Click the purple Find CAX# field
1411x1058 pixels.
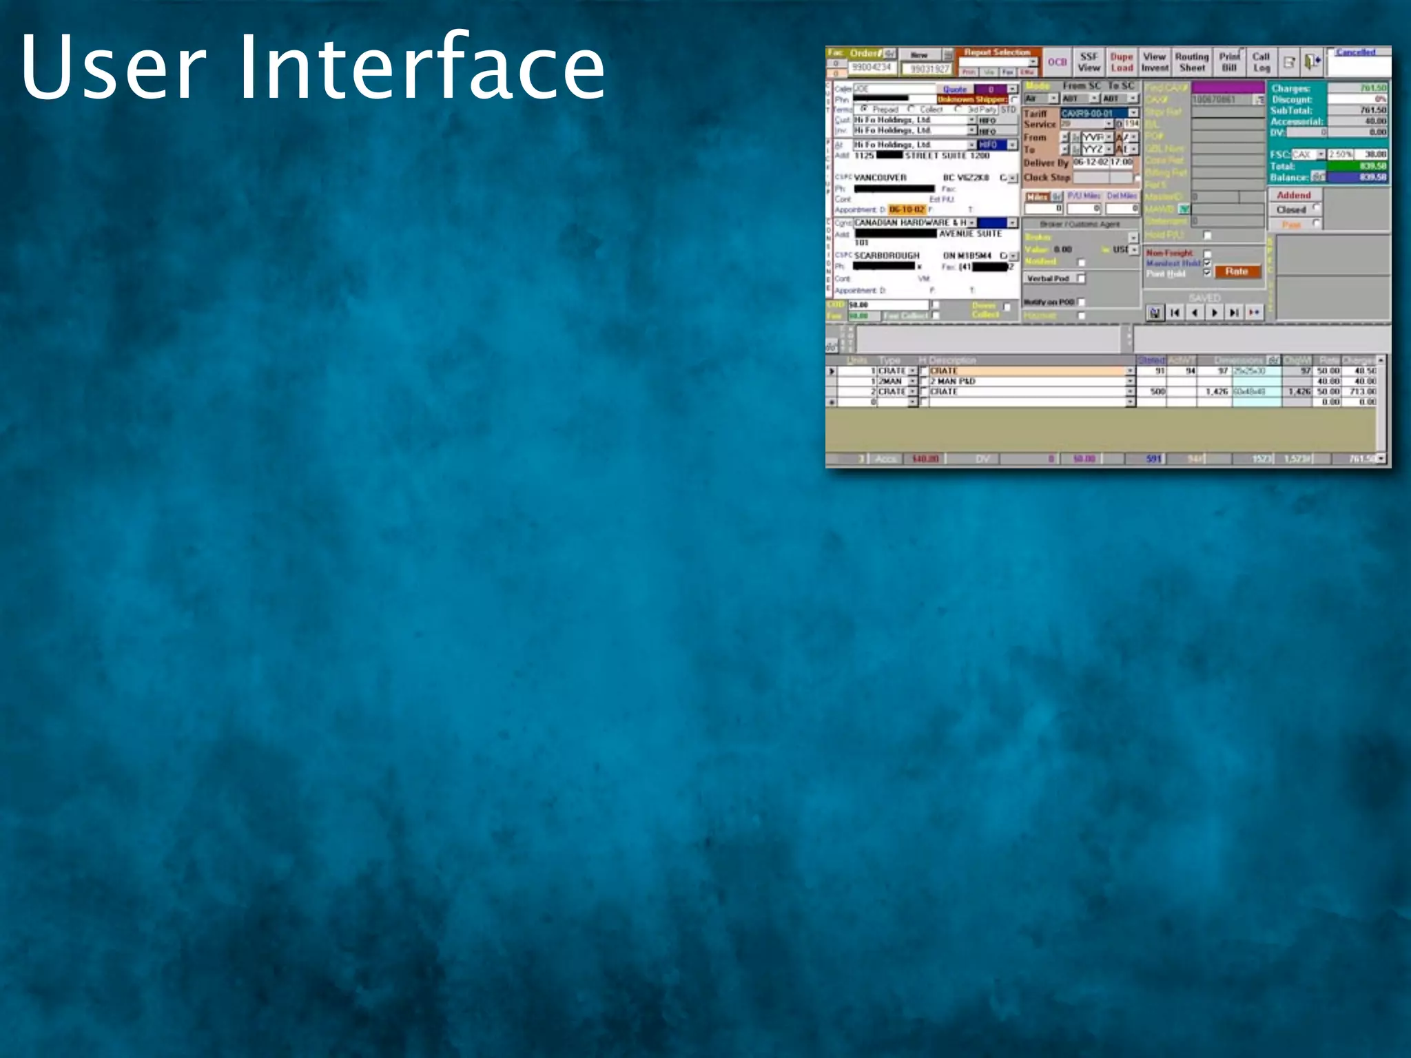(x=1228, y=88)
